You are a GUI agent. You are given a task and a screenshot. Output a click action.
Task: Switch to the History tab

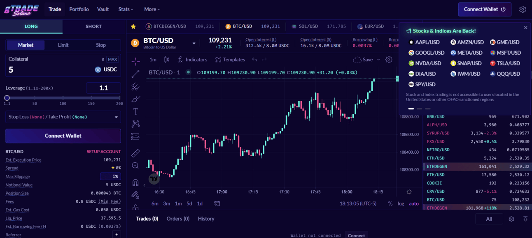pyautogui.click(x=206, y=219)
